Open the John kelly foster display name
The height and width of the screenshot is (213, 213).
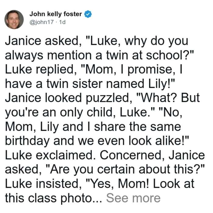coord(56,14)
